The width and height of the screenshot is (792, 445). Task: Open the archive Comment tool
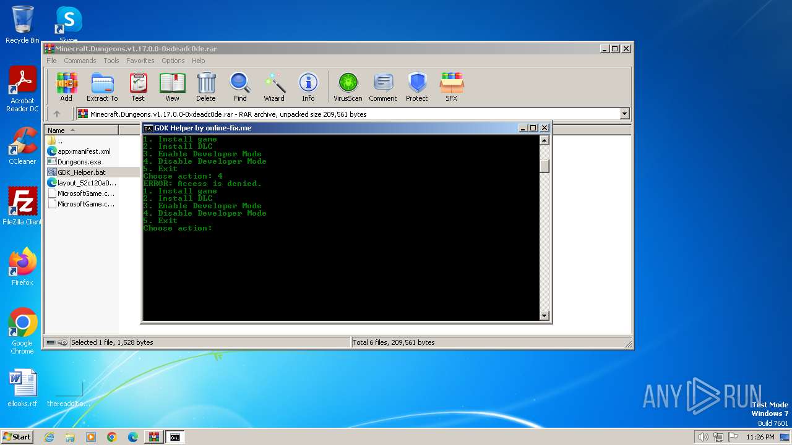(383, 87)
